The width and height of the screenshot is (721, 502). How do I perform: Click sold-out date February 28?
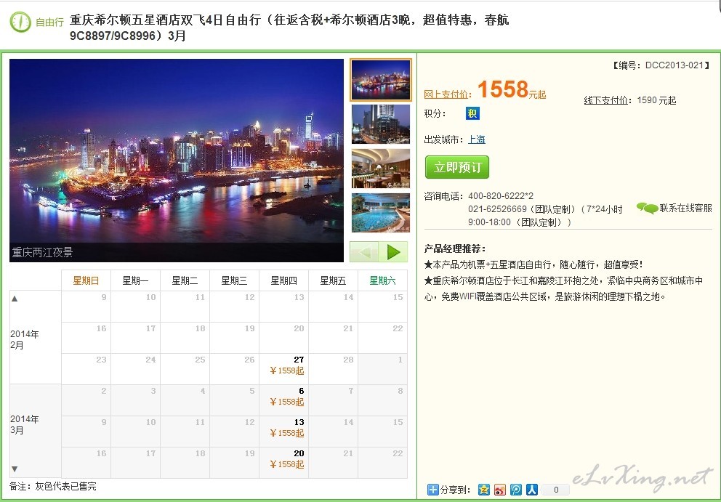pos(333,368)
